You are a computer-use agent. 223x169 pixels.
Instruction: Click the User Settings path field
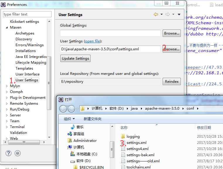coord(110,49)
